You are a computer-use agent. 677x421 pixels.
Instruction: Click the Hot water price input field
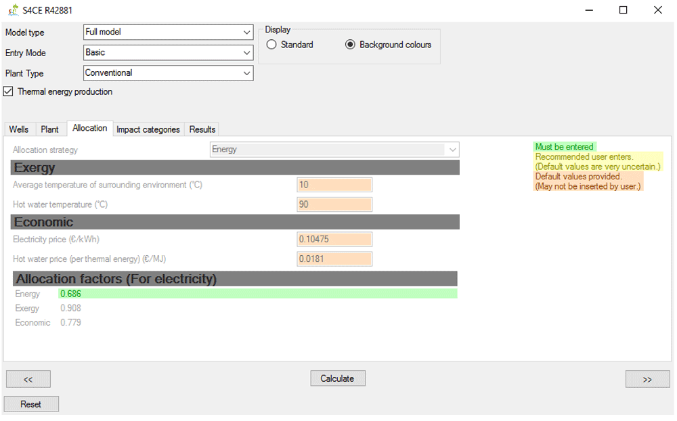334,259
